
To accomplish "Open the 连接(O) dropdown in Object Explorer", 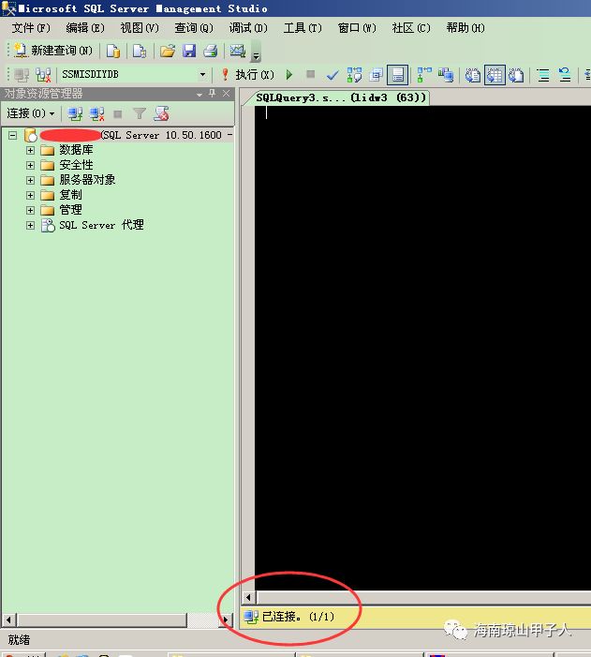I will click(x=31, y=113).
